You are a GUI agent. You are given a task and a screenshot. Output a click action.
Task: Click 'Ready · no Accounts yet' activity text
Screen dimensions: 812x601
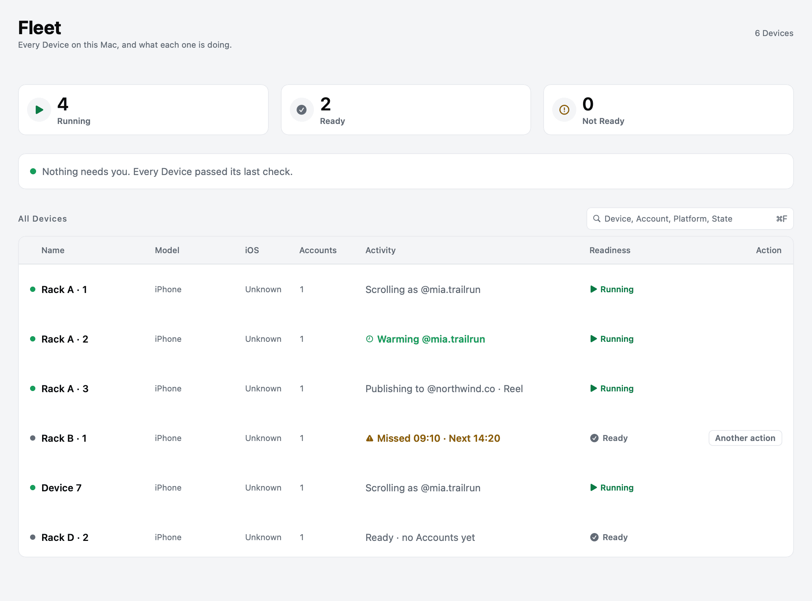tap(420, 537)
